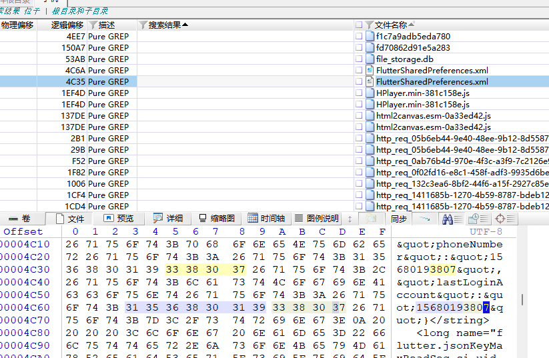This screenshot has height=358, width=549.
Task: Click XML icon of highlighted FlutterSharedPreferences.xml row
Action: click(370, 81)
